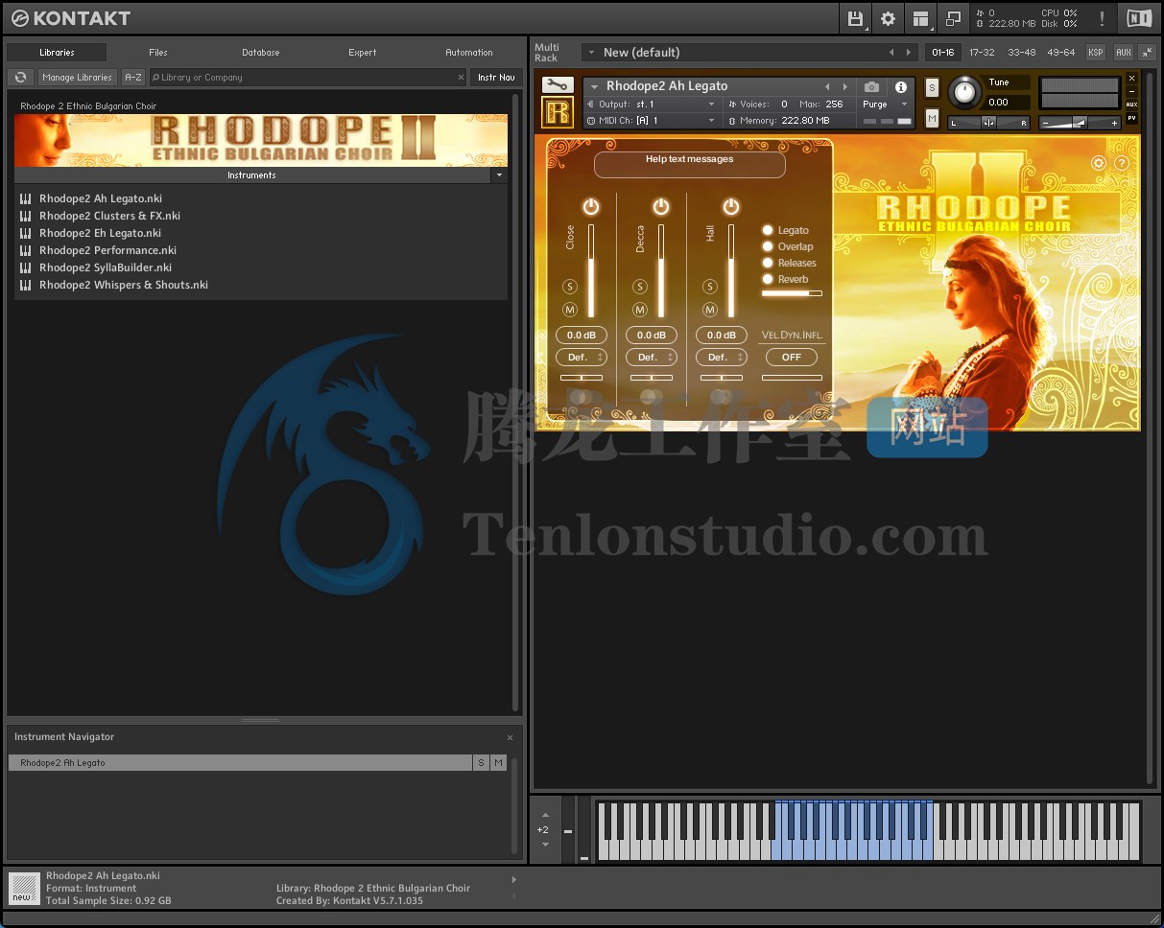Open the Output st. 1 dropdown
1164x928 pixels.
pyautogui.click(x=652, y=104)
